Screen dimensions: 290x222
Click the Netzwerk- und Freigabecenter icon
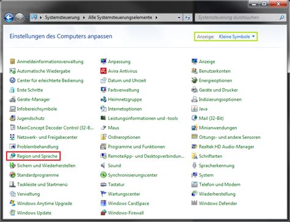(x=12, y=137)
